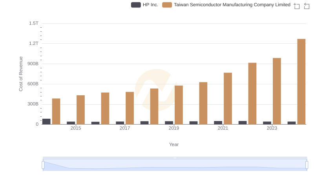Click the area zoom icon
The image size is (314, 180).
click(297, 6)
